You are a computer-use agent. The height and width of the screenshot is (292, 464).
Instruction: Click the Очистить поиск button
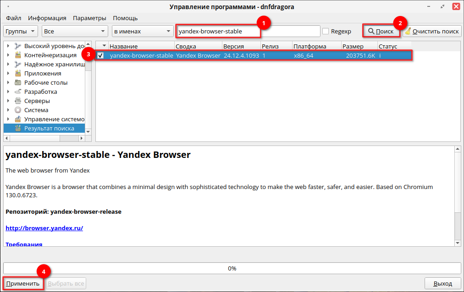click(432, 31)
